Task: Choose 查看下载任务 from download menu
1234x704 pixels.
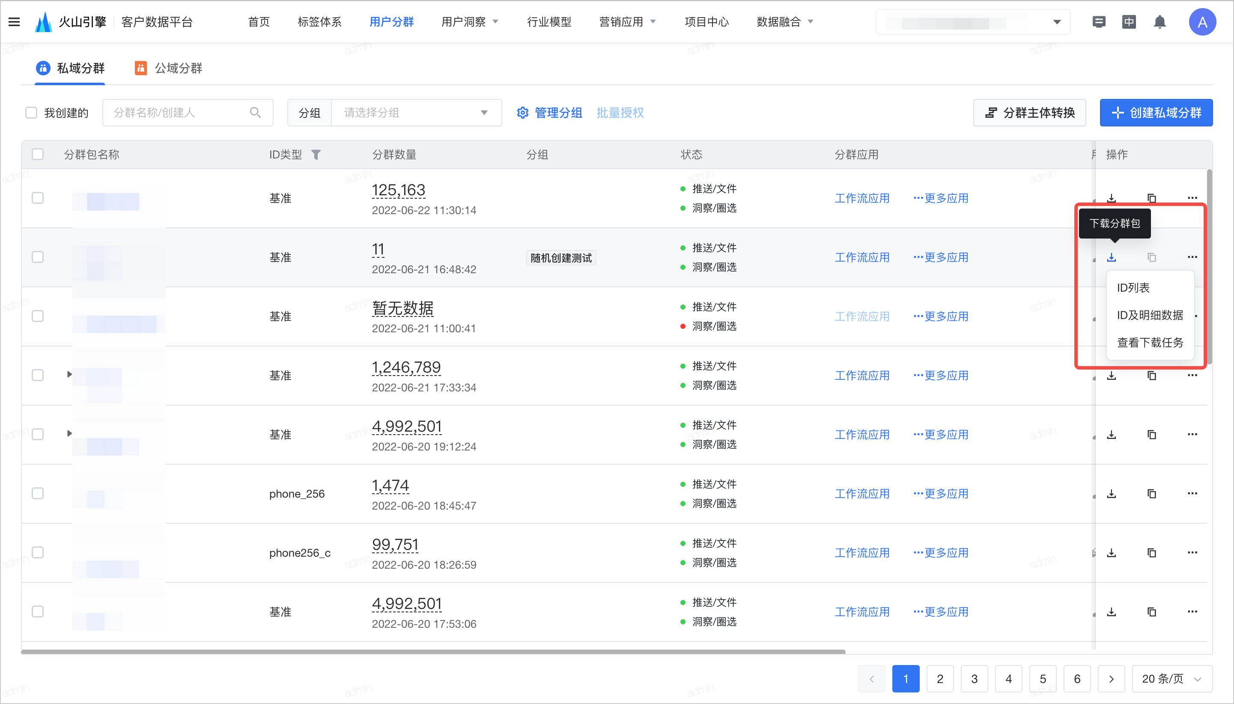Action: point(1151,343)
